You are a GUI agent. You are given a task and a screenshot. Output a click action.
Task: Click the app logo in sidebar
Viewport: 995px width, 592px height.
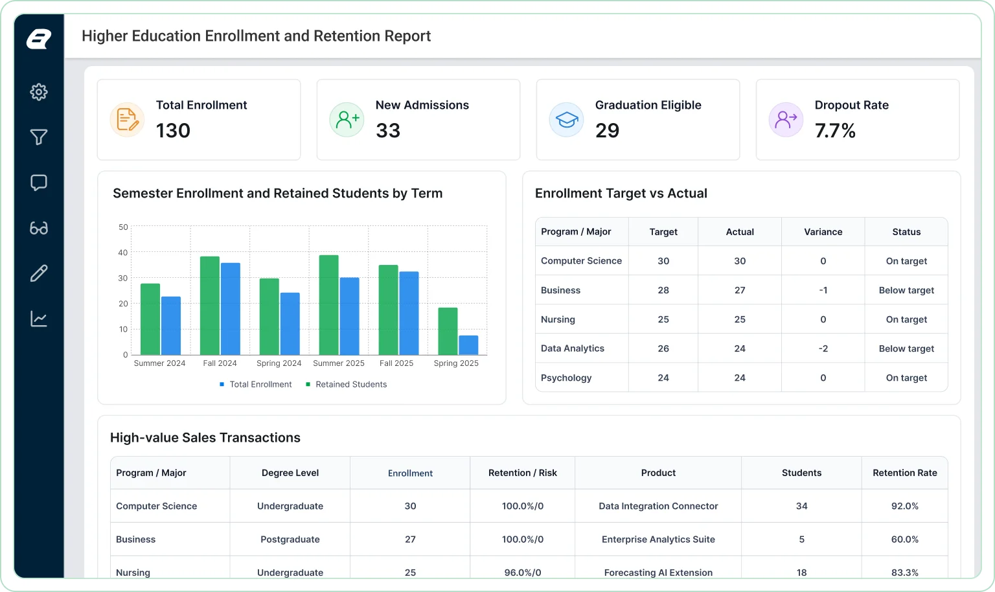39,39
